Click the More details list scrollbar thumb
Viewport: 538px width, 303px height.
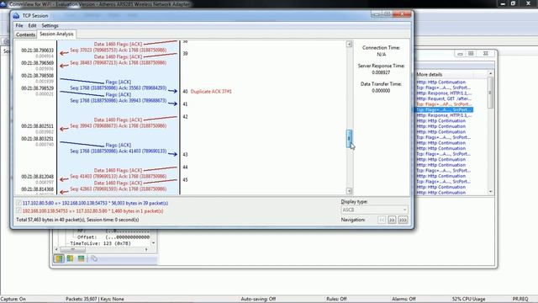490,92
